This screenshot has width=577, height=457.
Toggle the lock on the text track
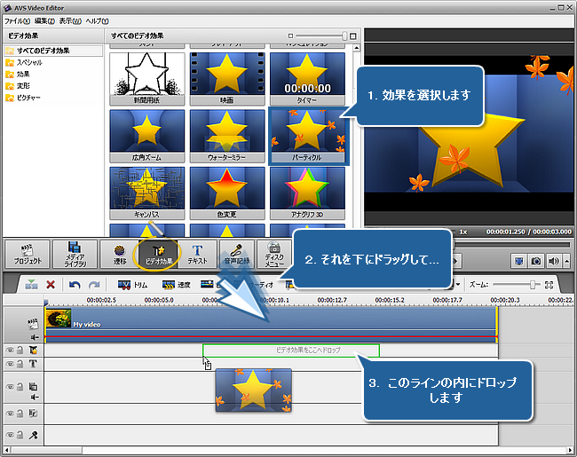pyautogui.click(x=20, y=364)
